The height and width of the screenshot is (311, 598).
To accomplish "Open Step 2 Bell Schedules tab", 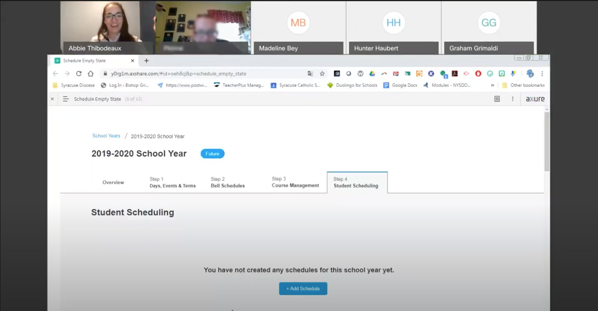I will pyautogui.click(x=228, y=182).
